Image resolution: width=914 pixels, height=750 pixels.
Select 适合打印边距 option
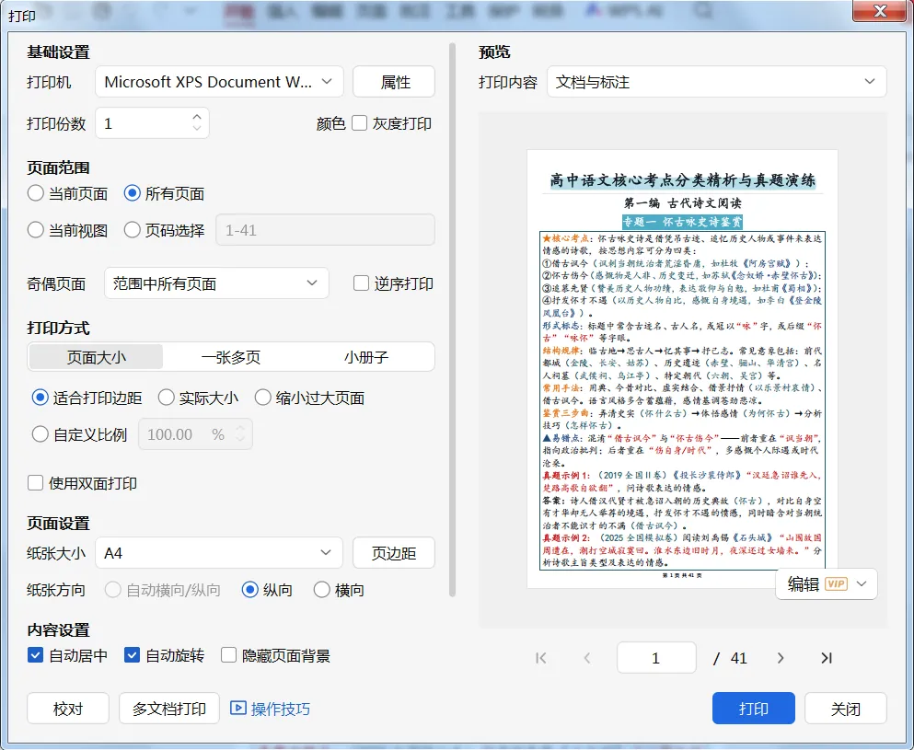point(40,398)
